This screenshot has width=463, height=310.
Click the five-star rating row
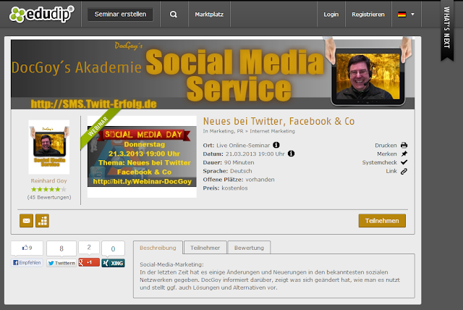pos(48,189)
